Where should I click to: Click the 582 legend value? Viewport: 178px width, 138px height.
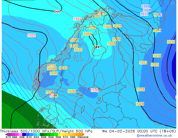tap(73, 137)
